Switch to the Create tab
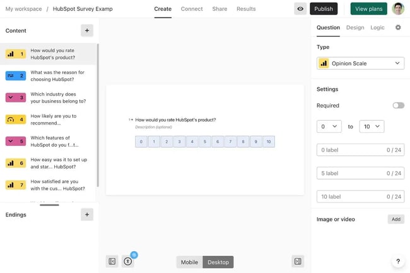 (x=163, y=9)
